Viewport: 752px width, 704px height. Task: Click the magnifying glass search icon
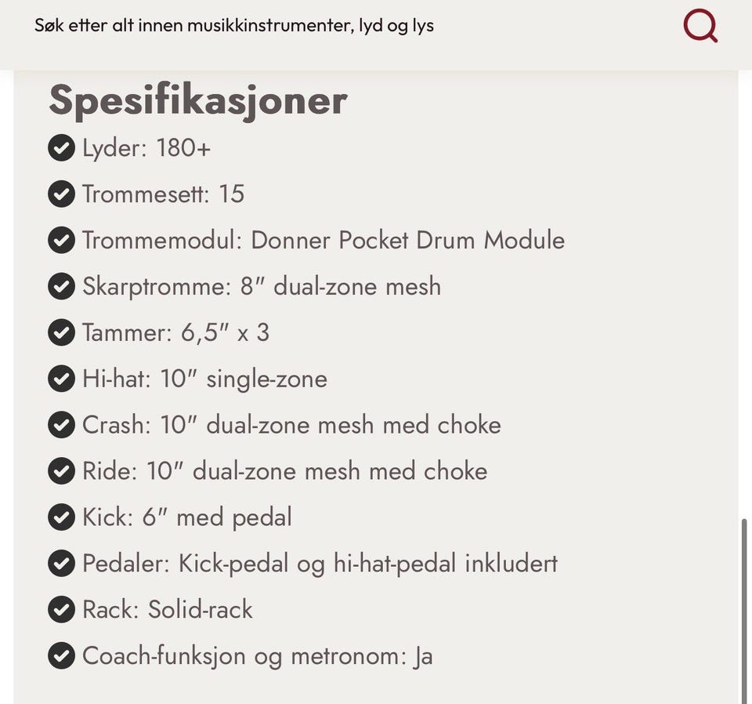[x=700, y=25]
